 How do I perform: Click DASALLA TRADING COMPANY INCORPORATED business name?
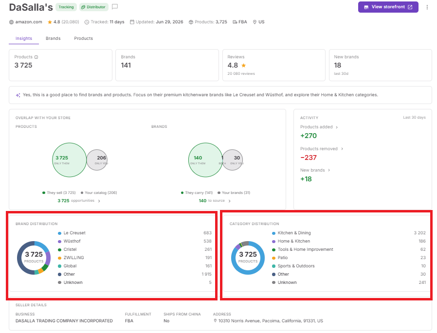(x=64, y=321)
